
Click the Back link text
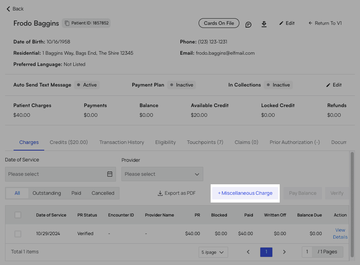click(x=18, y=9)
